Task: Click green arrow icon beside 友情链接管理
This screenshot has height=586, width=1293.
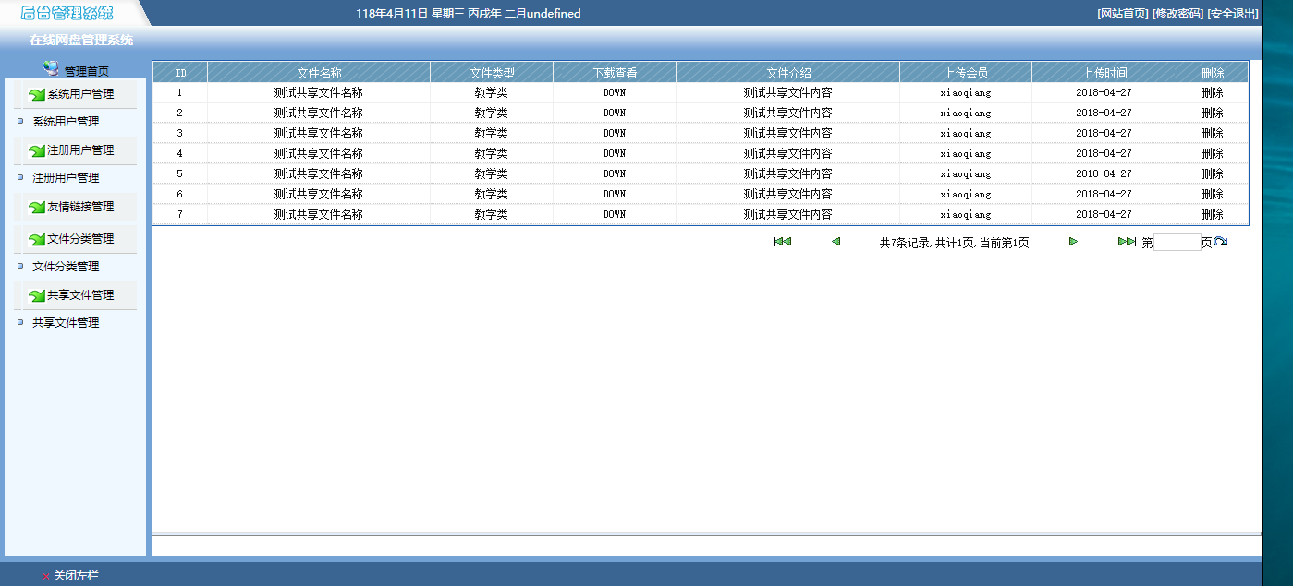Action: click(x=37, y=207)
